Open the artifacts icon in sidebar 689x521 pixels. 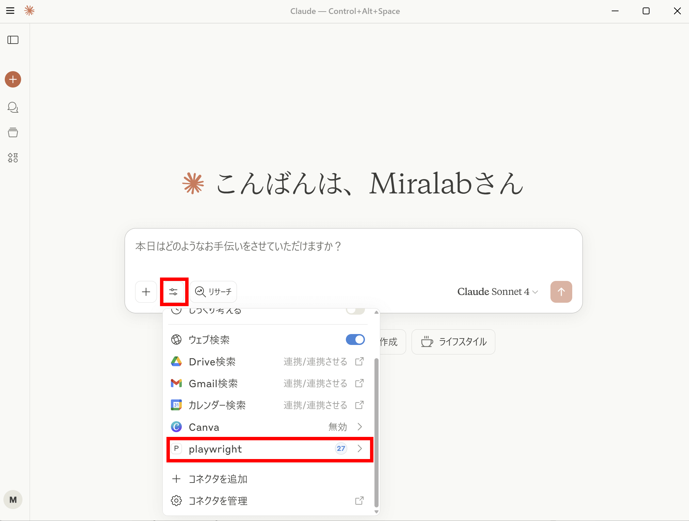(13, 158)
